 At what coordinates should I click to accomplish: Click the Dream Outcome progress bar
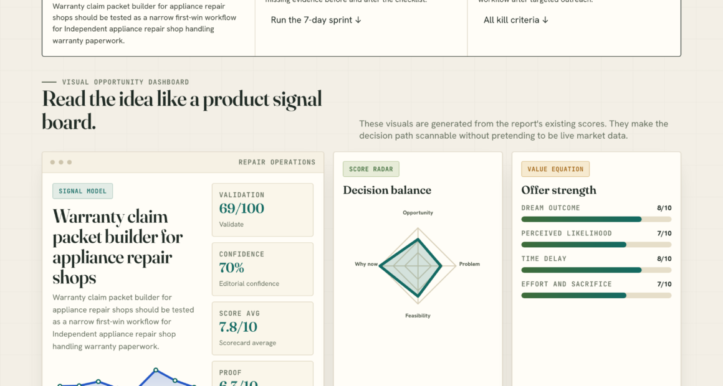(x=596, y=219)
